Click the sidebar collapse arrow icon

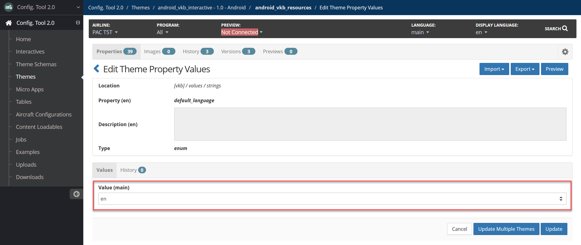(x=76, y=194)
